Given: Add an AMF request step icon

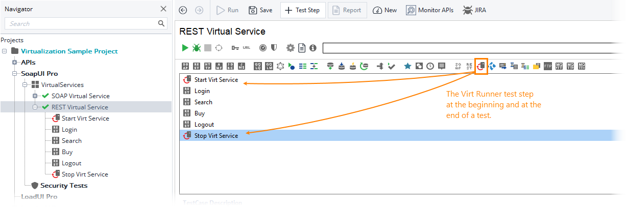Looking at the screenshot, I should pos(219,66).
